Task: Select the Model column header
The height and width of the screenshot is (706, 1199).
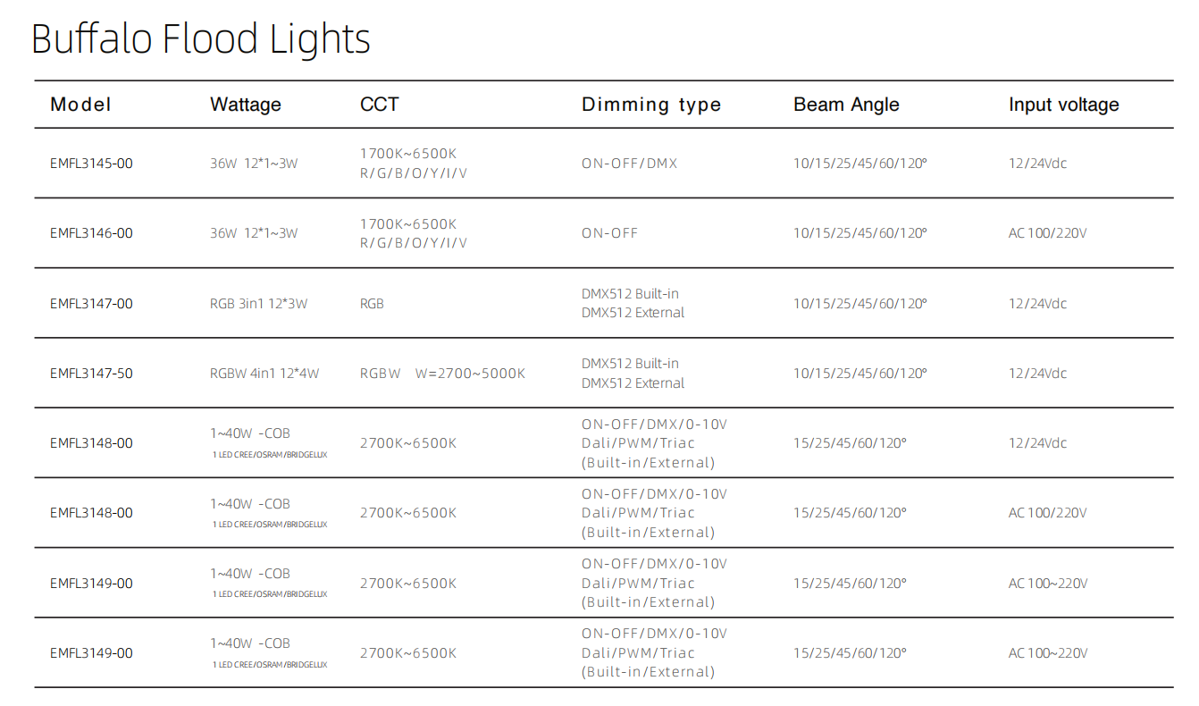Action: tap(80, 105)
